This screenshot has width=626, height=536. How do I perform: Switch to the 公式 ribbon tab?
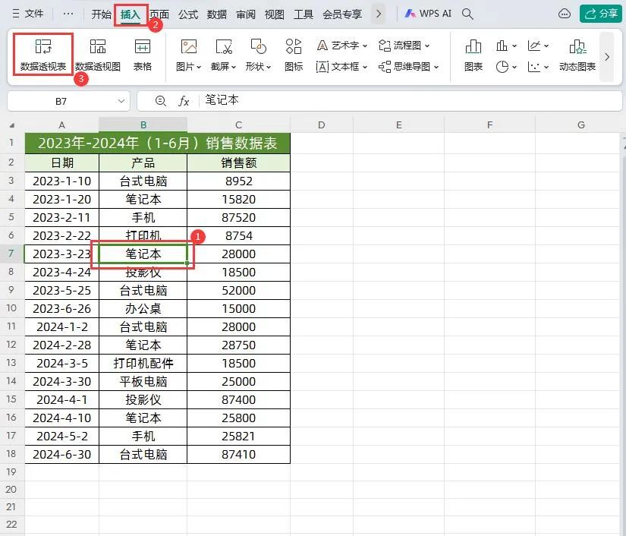(x=187, y=13)
